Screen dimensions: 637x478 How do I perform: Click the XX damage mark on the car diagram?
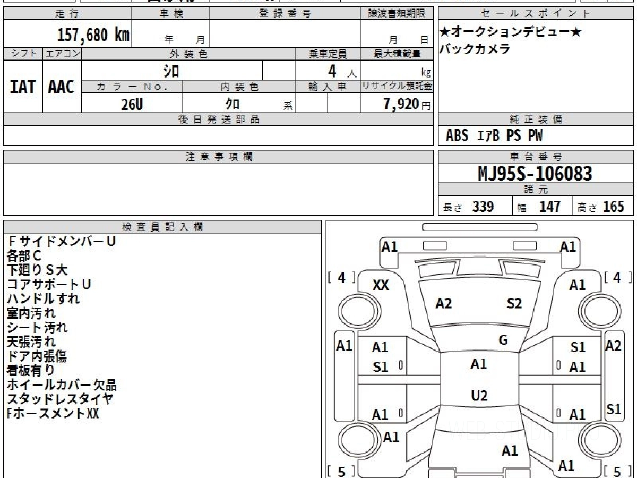(x=381, y=285)
